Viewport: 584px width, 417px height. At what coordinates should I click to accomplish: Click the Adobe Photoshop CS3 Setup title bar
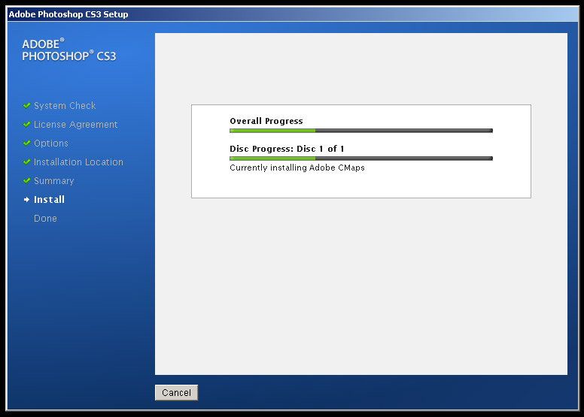[292, 14]
